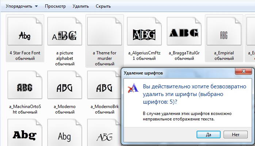Click Просмотр in the toolbar
Viewport: 255px width, 146px height.
[x=55, y=6]
